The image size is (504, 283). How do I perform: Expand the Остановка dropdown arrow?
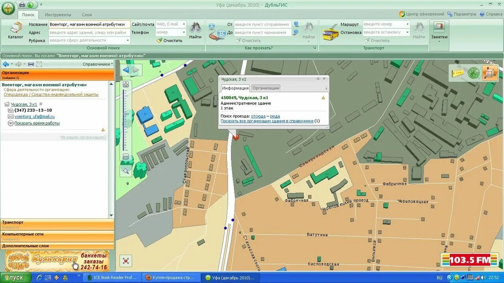pyautogui.click(x=407, y=32)
